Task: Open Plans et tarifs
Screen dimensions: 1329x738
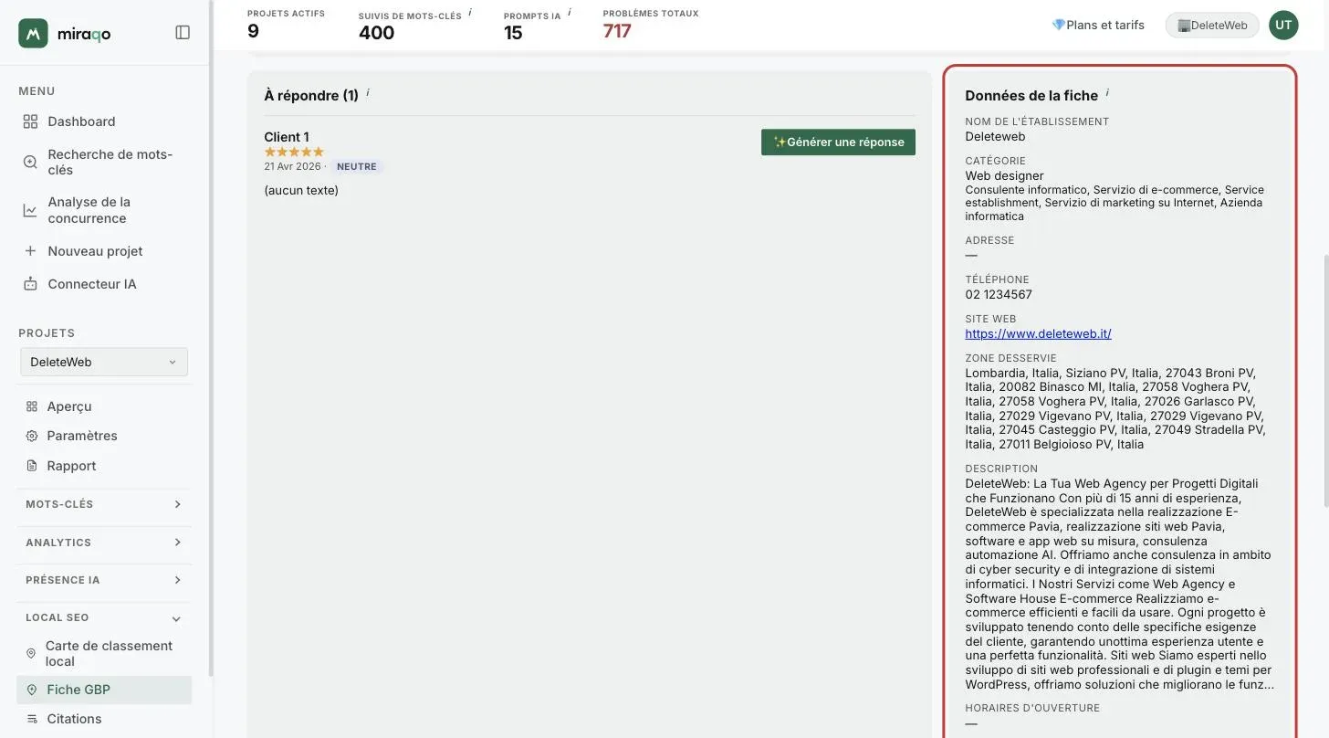Action: pos(1098,25)
